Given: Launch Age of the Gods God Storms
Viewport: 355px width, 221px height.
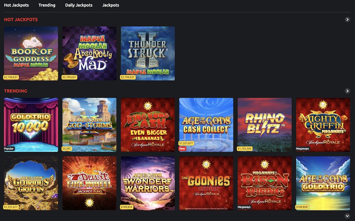Looking at the screenshot, I should (89, 125).
